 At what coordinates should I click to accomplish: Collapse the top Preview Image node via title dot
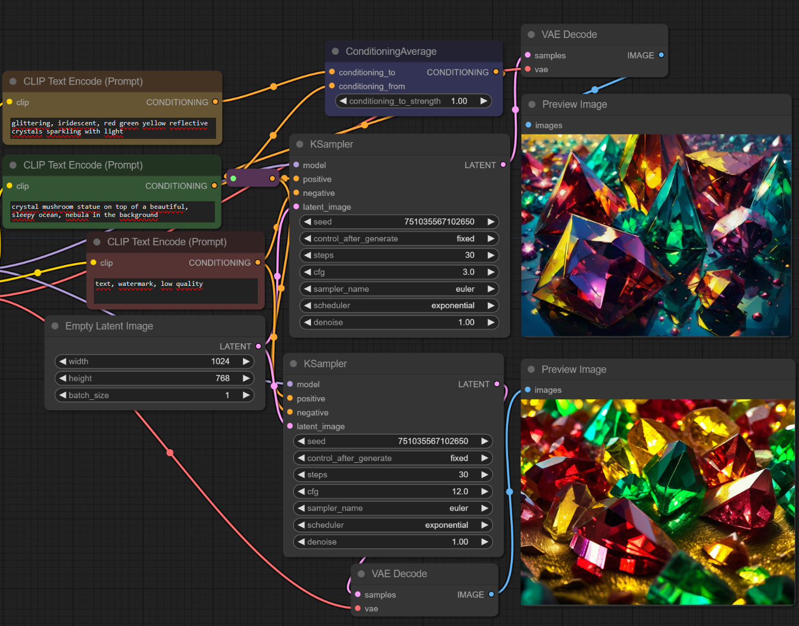[x=532, y=105]
